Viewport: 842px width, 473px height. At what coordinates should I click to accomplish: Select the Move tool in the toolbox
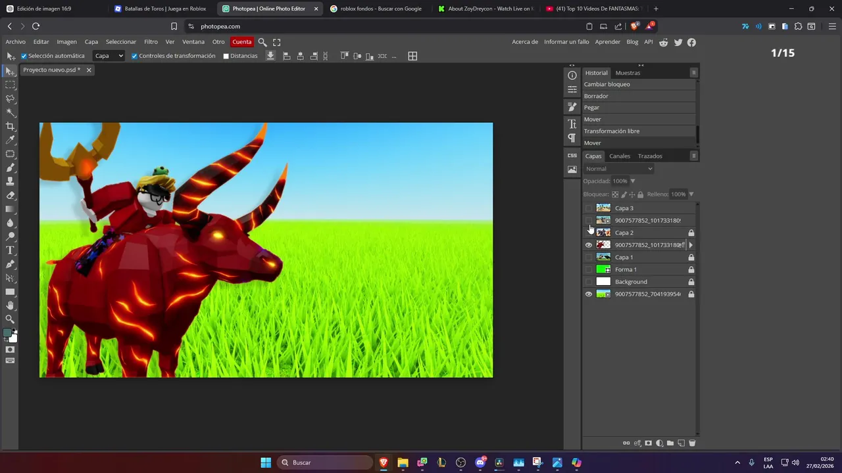pyautogui.click(x=10, y=71)
